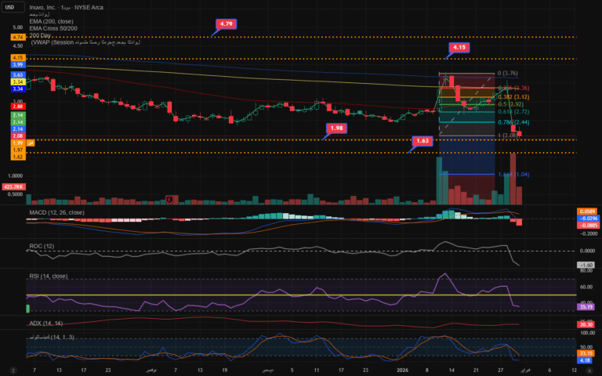Open the USD currency selector

12,9
